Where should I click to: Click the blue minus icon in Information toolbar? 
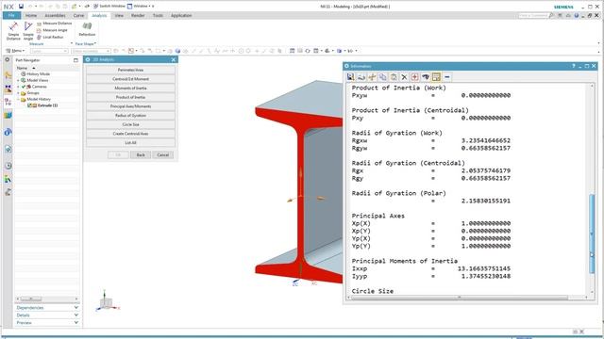coord(446,77)
